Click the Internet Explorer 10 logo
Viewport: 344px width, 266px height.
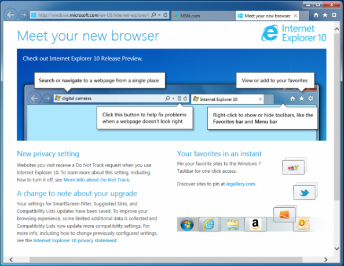(294, 33)
